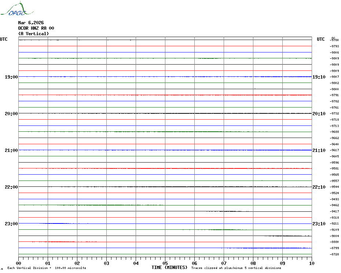
Task: Click the 05 minute tick label
Action: coord(165,263)
